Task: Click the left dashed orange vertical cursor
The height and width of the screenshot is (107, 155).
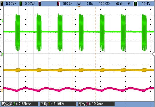Action: (x=72, y=54)
